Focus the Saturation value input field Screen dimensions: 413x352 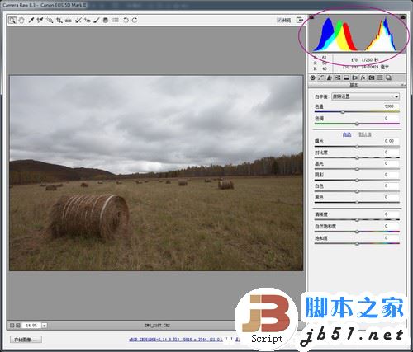pyautogui.click(x=392, y=237)
